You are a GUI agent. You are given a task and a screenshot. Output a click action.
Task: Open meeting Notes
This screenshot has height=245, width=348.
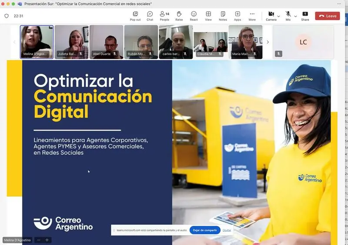[223, 16]
